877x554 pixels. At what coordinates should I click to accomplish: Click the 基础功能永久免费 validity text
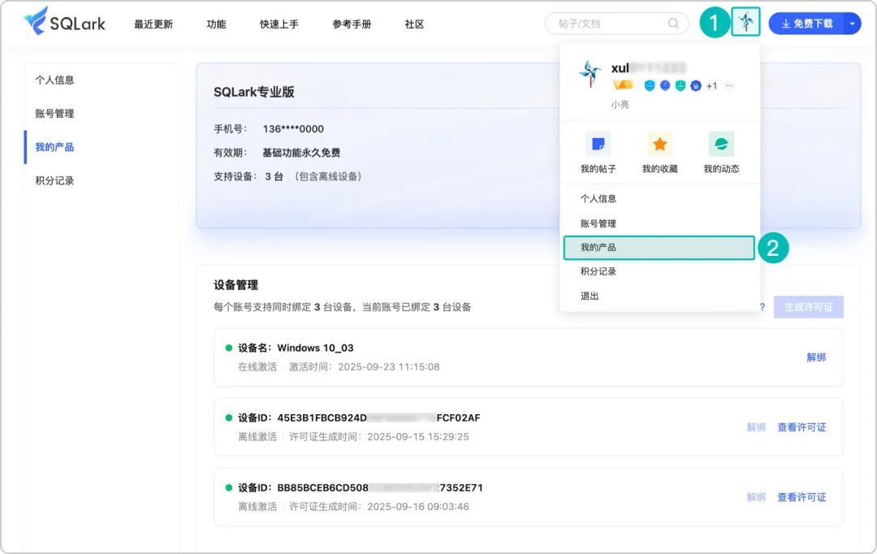tap(301, 152)
